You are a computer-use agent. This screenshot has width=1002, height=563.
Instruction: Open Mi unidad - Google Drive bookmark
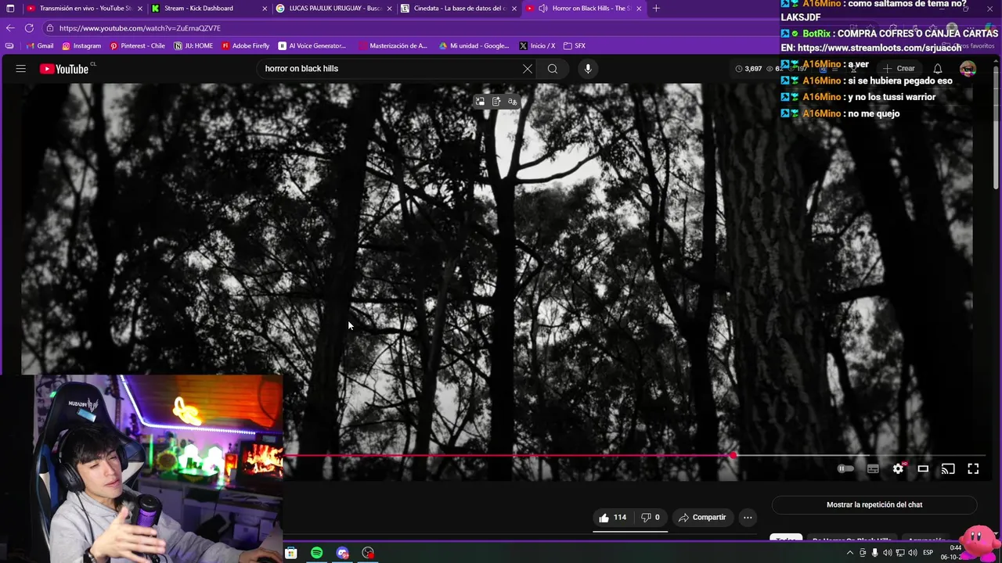click(x=474, y=46)
